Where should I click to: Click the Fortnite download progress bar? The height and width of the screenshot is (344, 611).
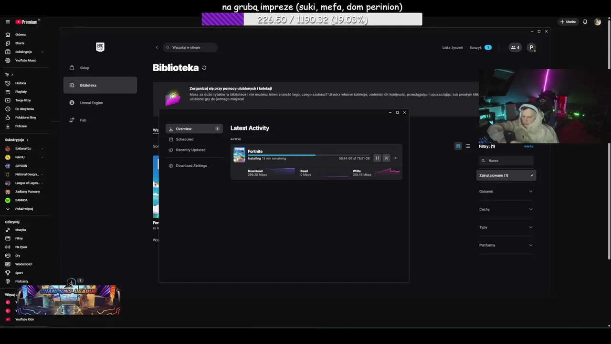pyautogui.click(x=308, y=155)
